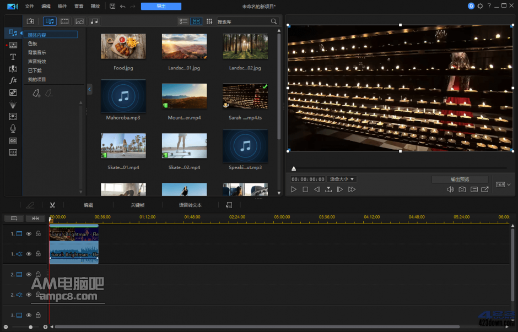The image size is (518, 332).
Task: Open the 插件 menu
Action: click(62, 6)
